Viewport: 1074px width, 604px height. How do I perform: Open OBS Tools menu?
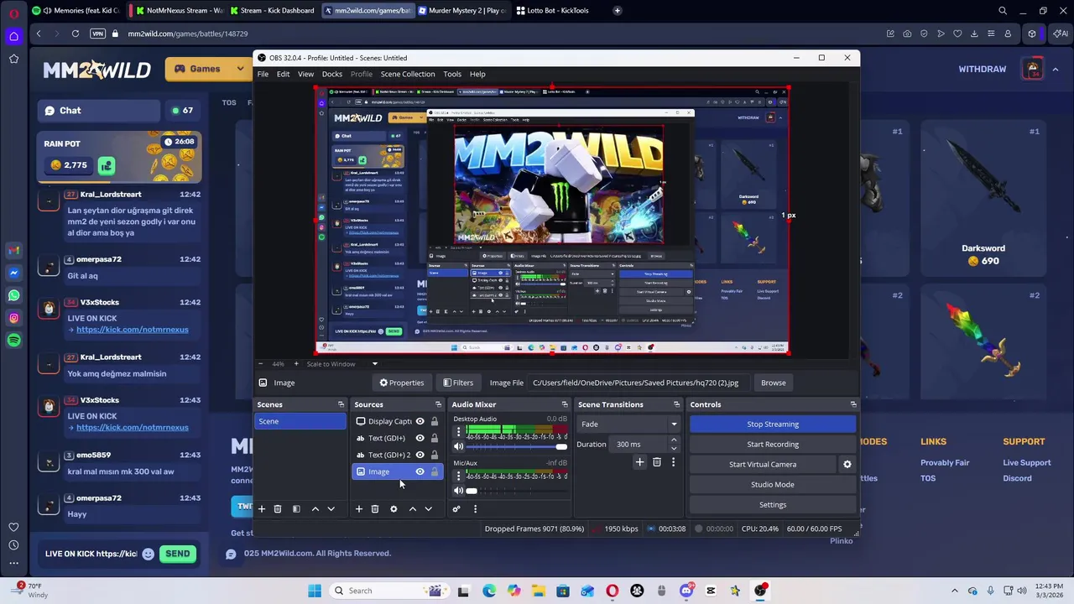coord(452,74)
